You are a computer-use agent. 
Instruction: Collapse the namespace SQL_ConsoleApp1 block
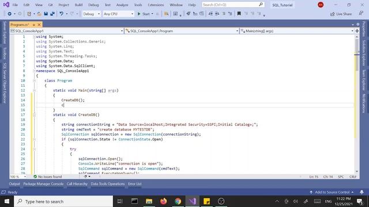click(35, 71)
